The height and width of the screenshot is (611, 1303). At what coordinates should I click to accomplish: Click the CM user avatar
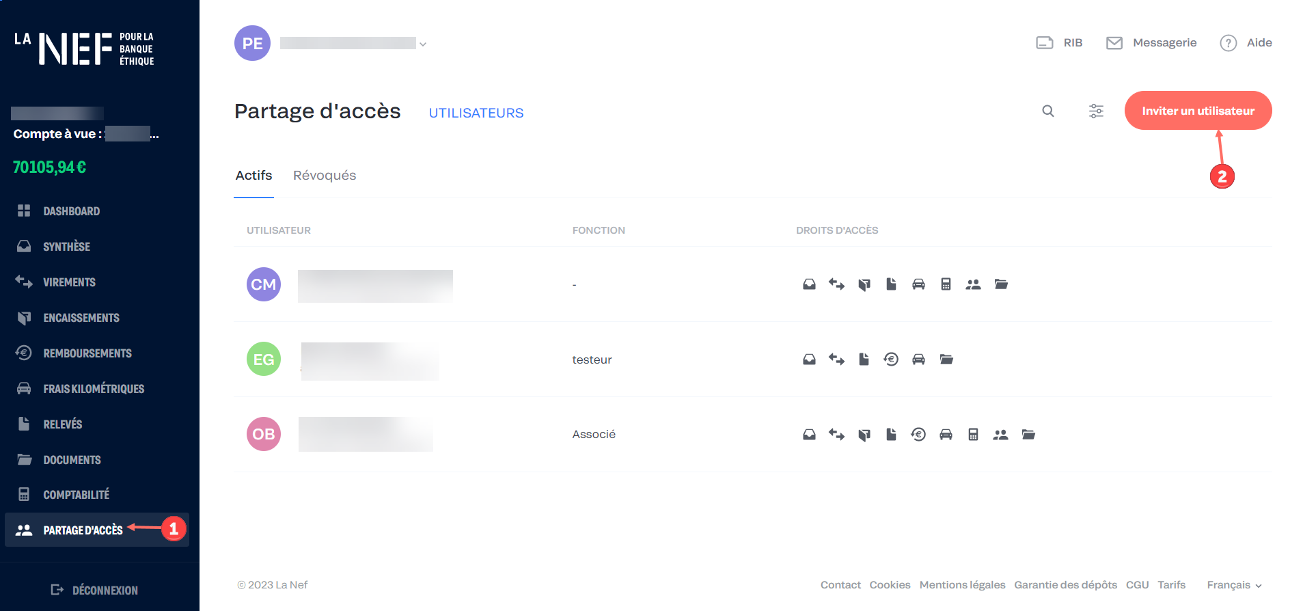pos(264,284)
